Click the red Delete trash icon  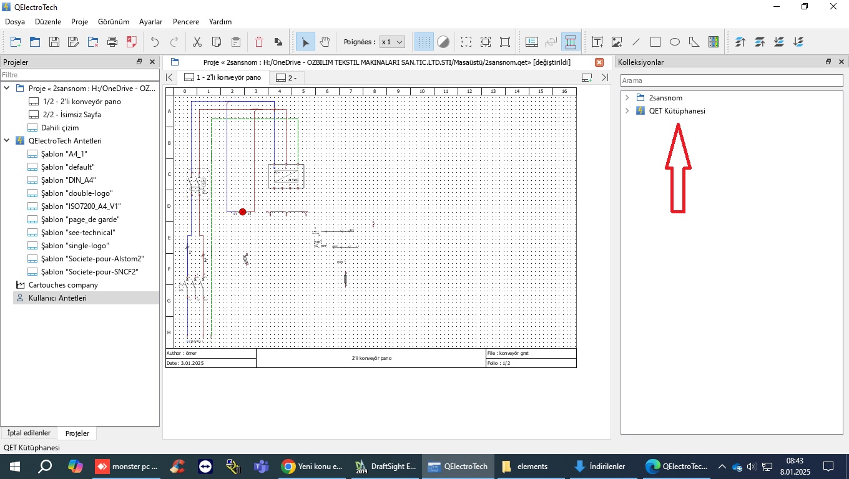259,42
